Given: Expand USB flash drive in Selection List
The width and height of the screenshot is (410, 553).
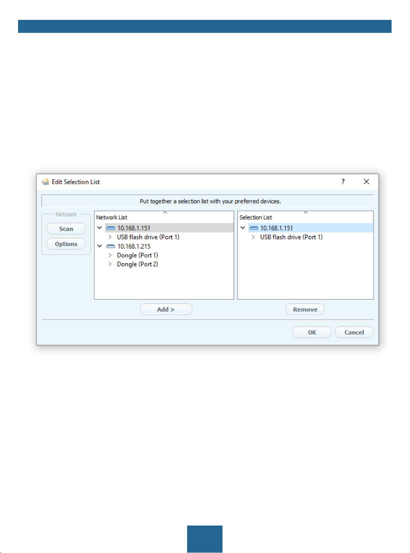Looking at the screenshot, I should pos(253,237).
